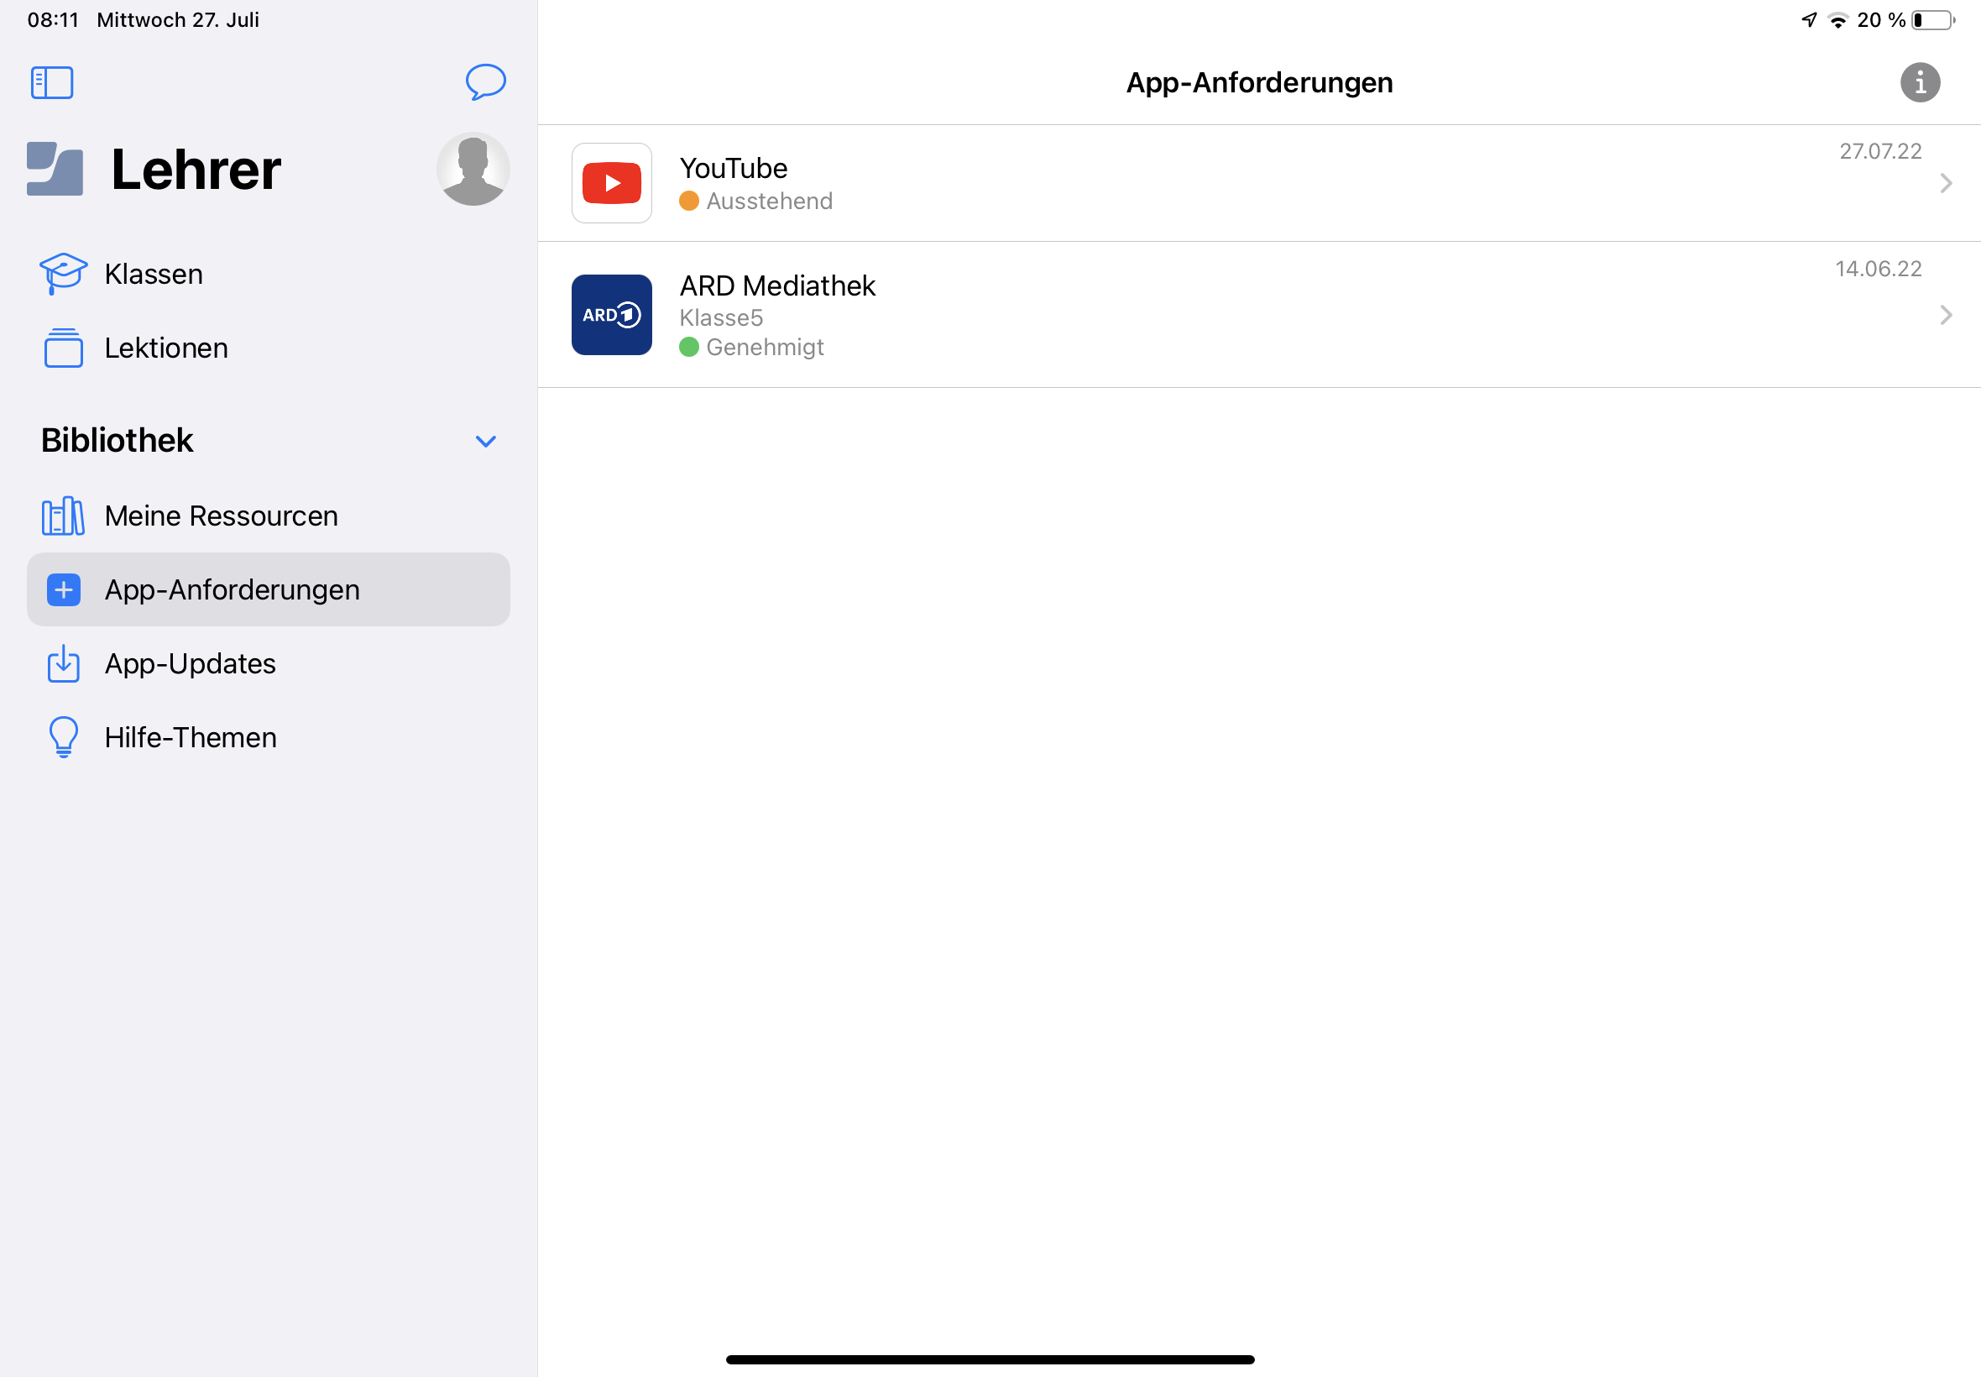
Task: Click the Klasse5 label
Action: pyautogui.click(x=721, y=318)
